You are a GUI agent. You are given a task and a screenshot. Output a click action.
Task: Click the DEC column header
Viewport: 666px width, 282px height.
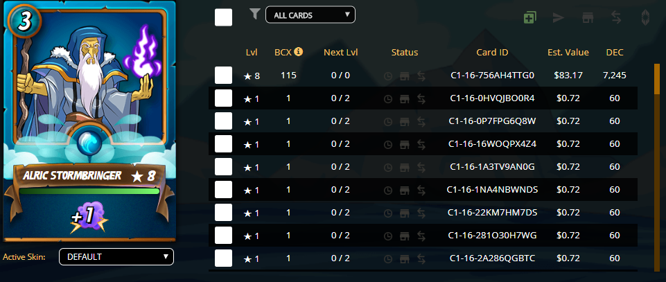(x=614, y=52)
